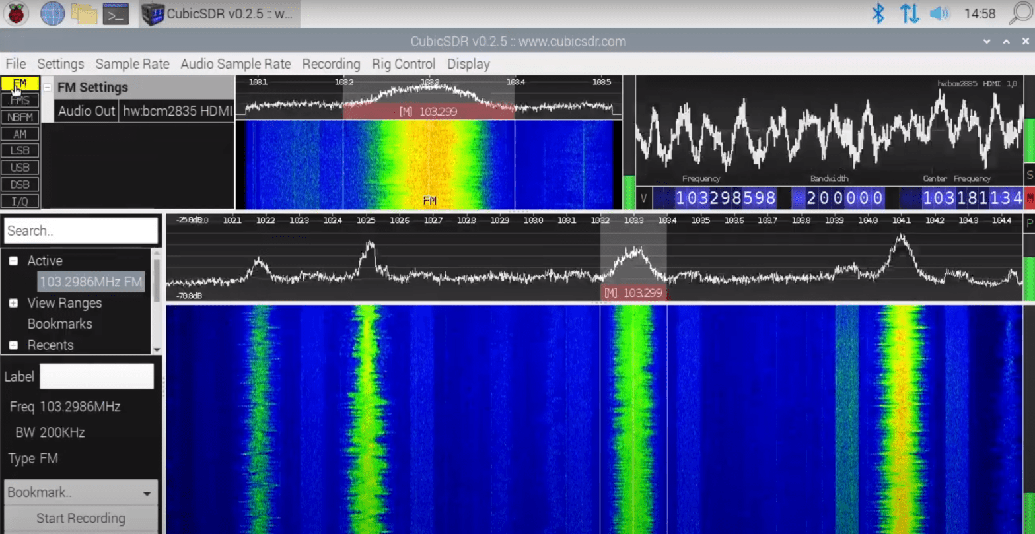Image resolution: width=1035 pixels, height=534 pixels.
Task: Open the Raspberry Pi main menu
Action: pyautogui.click(x=16, y=14)
